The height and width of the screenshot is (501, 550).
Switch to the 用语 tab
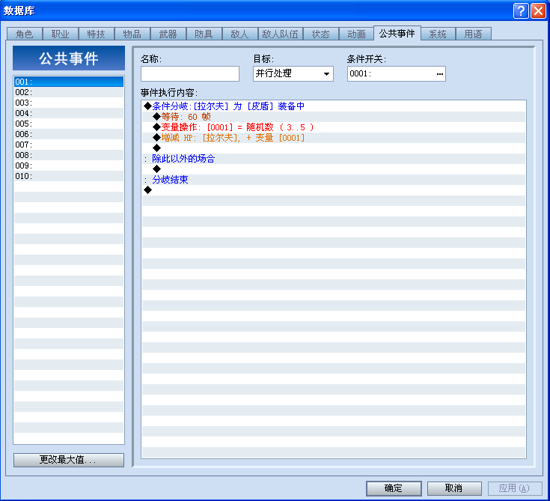coord(473,34)
